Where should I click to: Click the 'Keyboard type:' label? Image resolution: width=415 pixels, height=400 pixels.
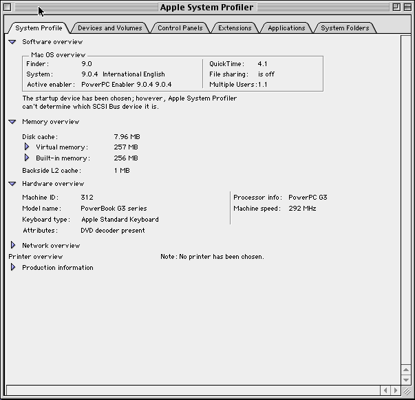pyautogui.click(x=46, y=220)
